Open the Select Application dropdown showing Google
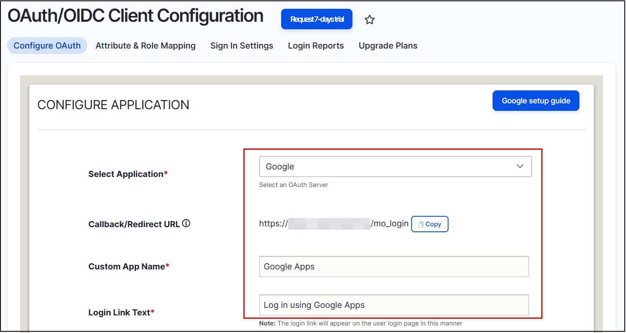 (x=394, y=166)
